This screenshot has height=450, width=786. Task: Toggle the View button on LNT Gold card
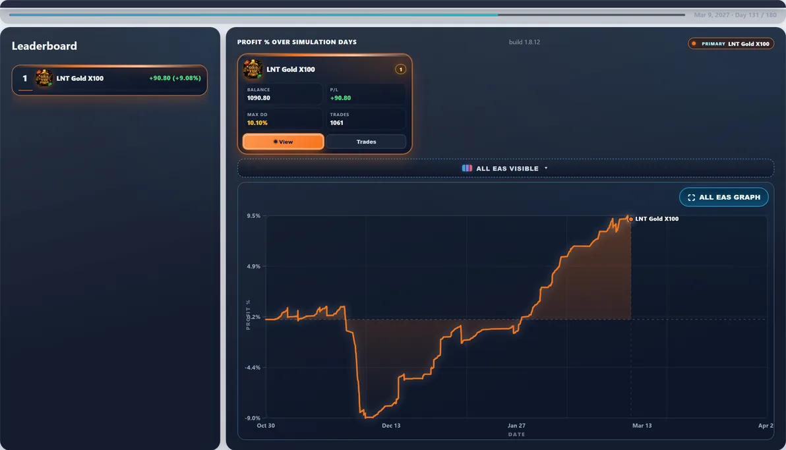(284, 142)
